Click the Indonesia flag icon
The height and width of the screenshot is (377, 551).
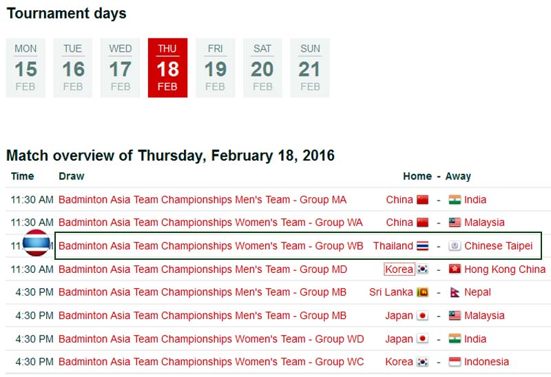coord(455,362)
